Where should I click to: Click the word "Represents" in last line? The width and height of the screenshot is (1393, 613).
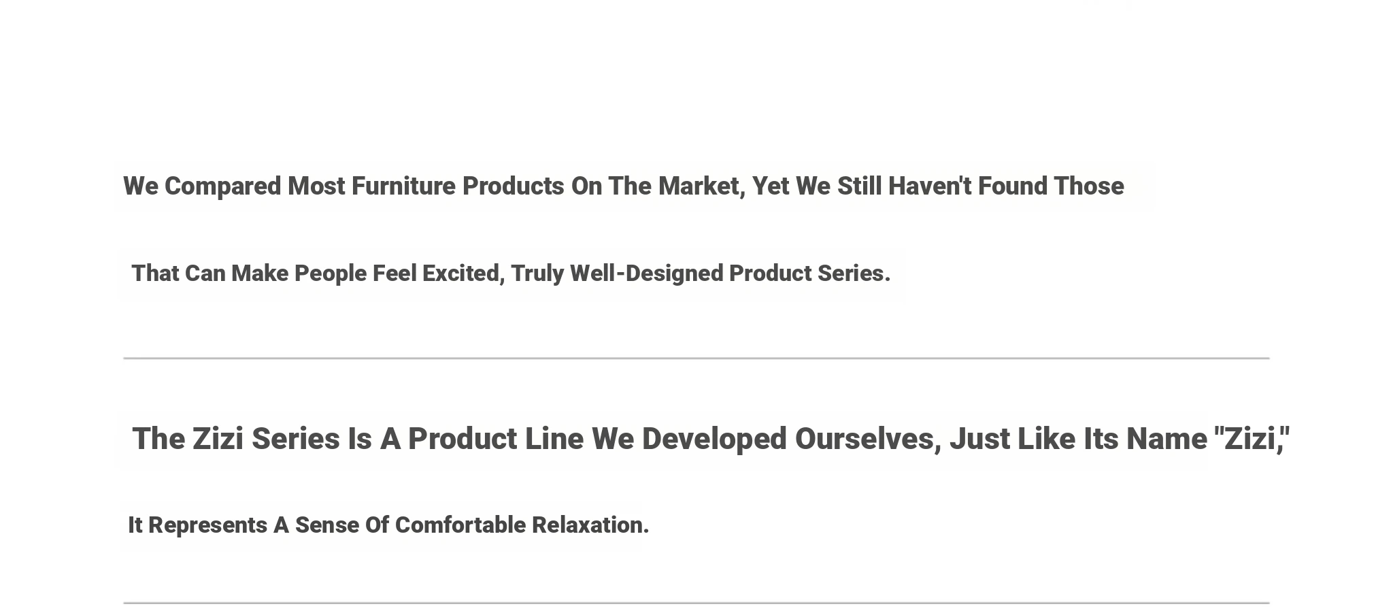[x=207, y=525]
